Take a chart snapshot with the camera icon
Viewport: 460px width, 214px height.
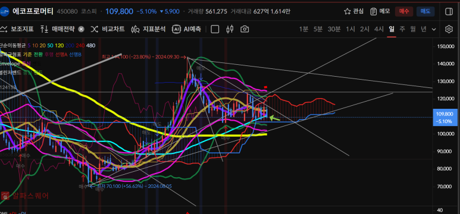(x=245, y=29)
